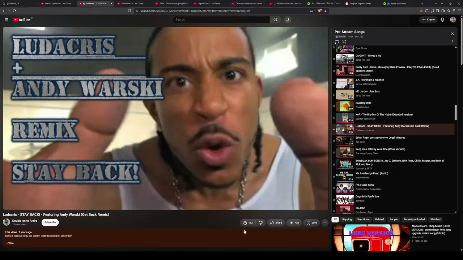Toggle loop playlist
The height and width of the screenshot is (260, 463).
click(x=337, y=42)
